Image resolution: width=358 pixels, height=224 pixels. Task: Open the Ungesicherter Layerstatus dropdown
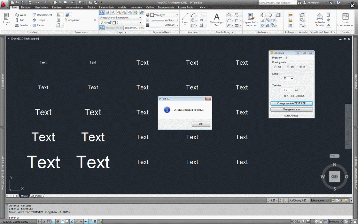pos(120,18)
